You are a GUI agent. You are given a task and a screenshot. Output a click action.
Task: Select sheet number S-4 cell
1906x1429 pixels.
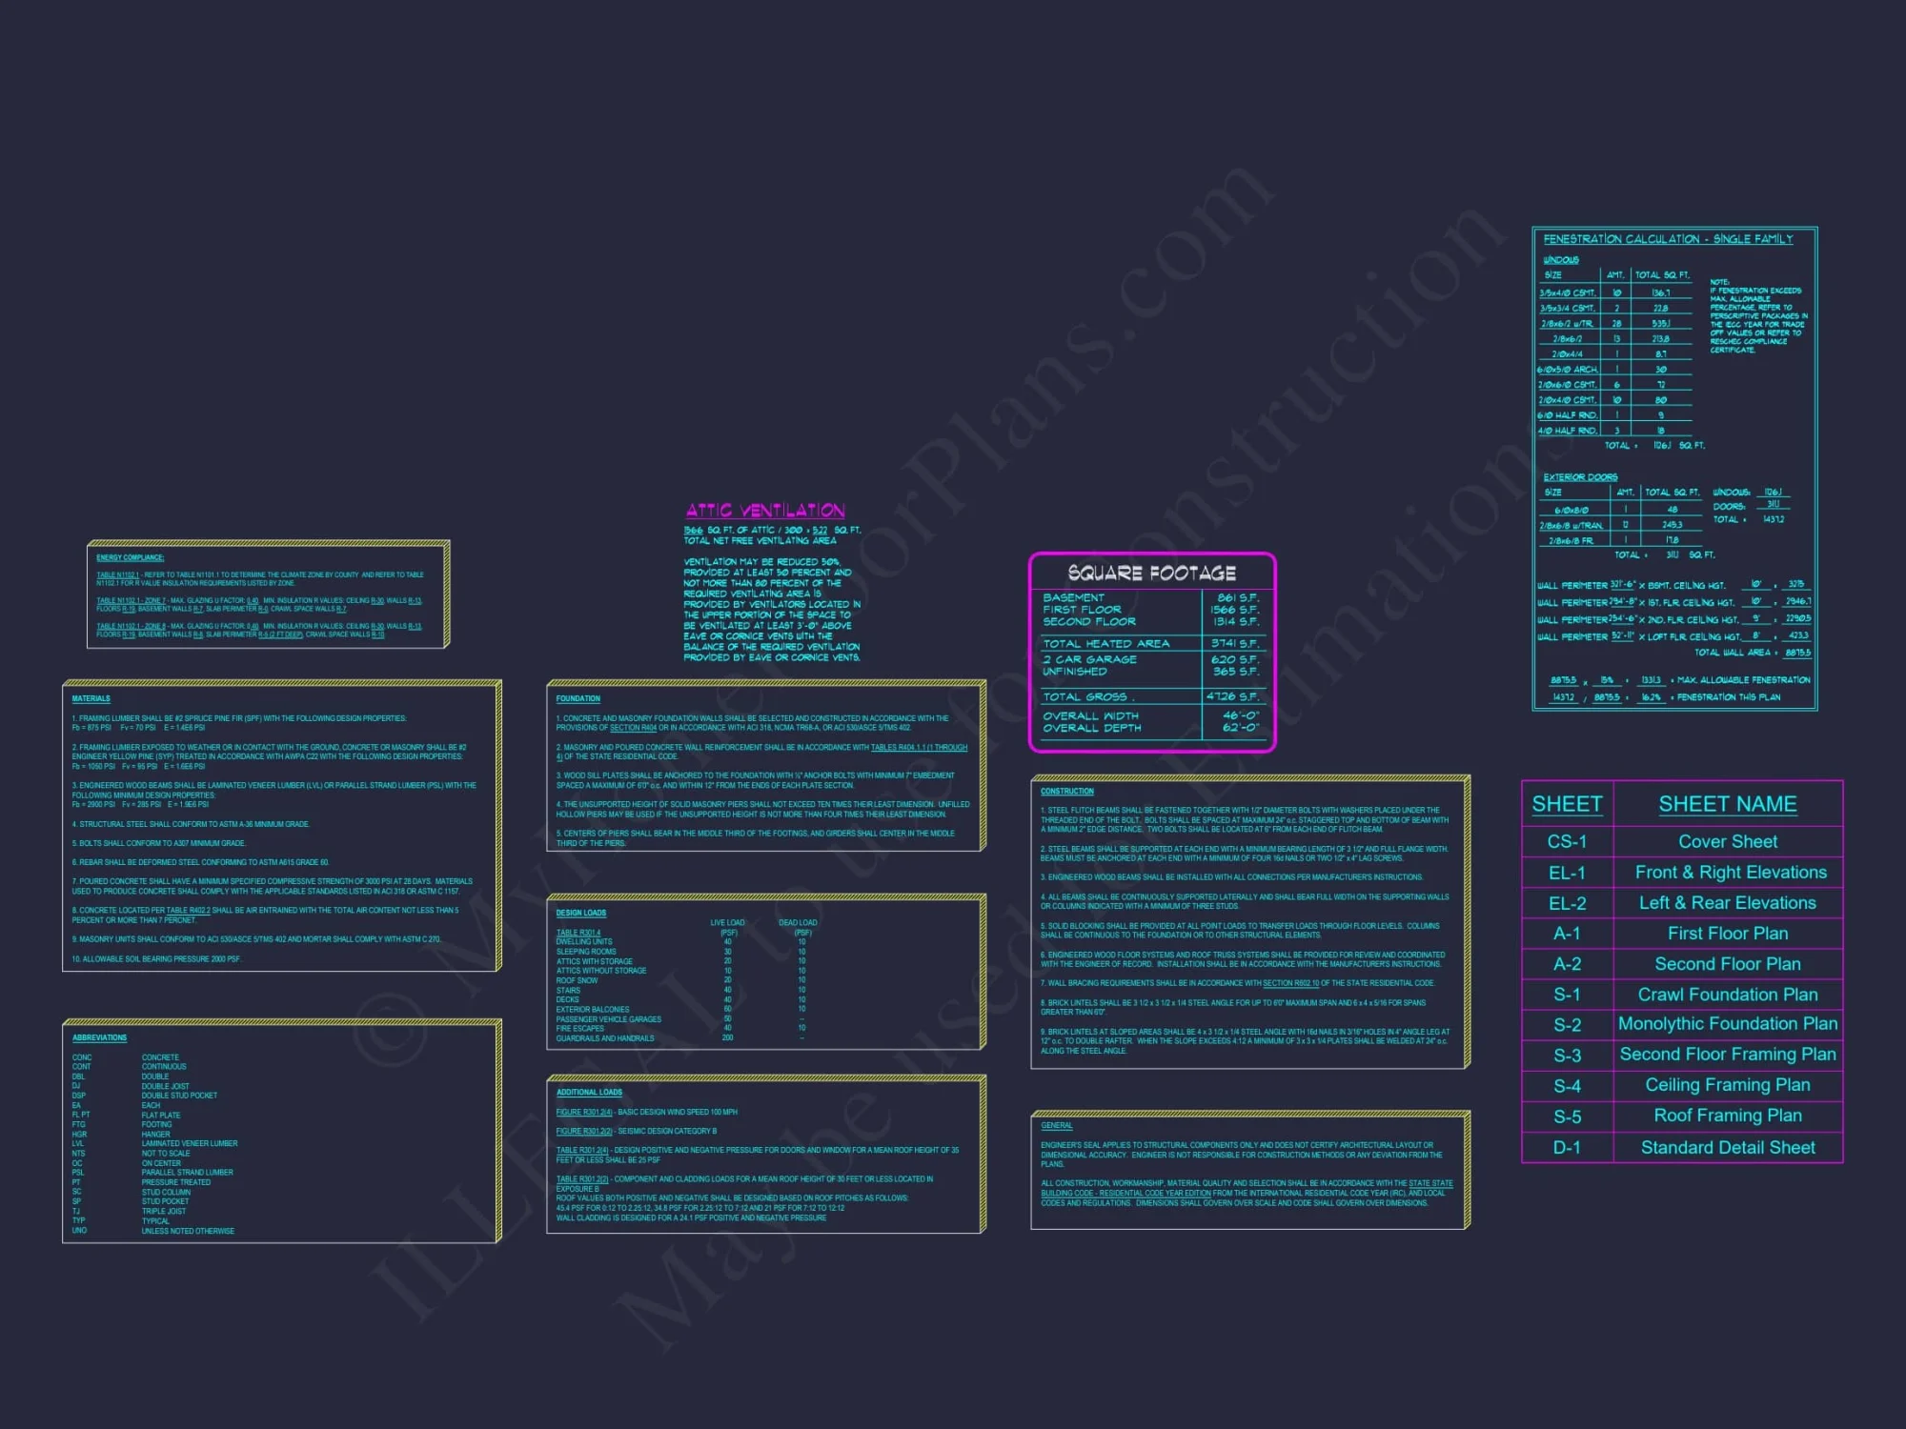click(x=1567, y=1085)
